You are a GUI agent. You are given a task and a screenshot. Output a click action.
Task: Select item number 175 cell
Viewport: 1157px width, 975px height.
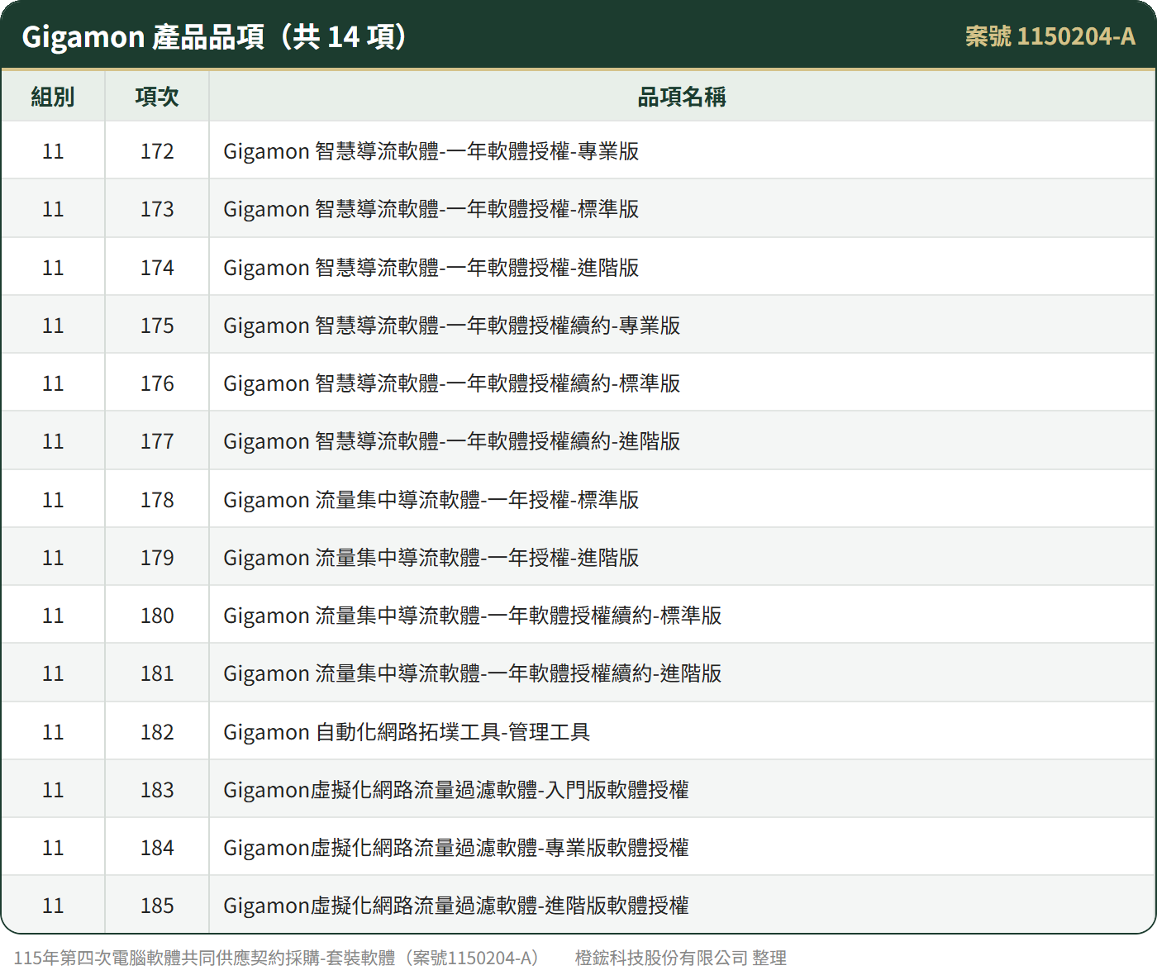[x=157, y=326]
